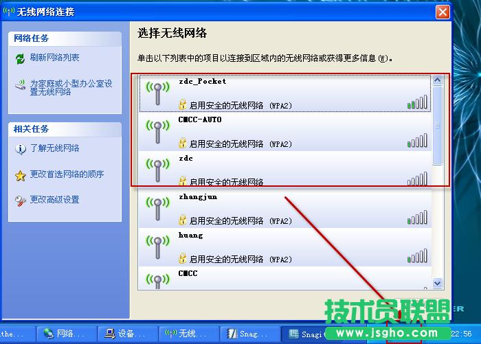Select the CMCC network antenna icon

tap(157, 281)
